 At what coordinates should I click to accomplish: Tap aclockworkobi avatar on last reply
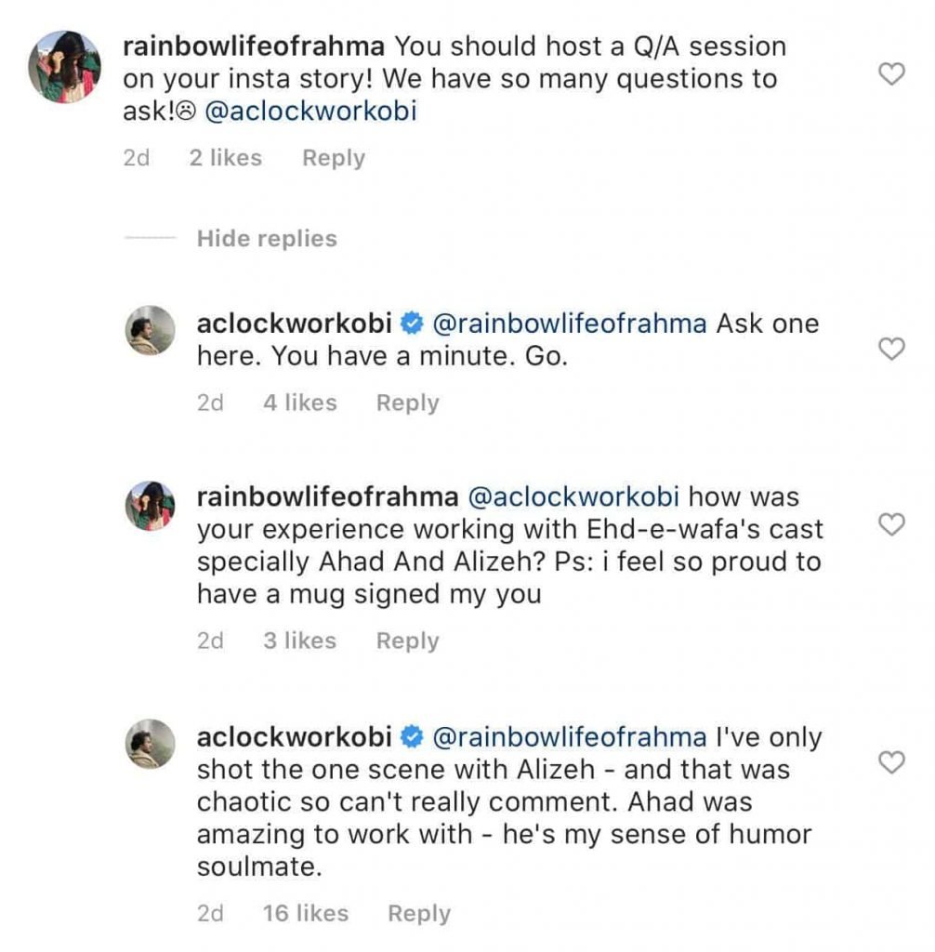click(150, 744)
